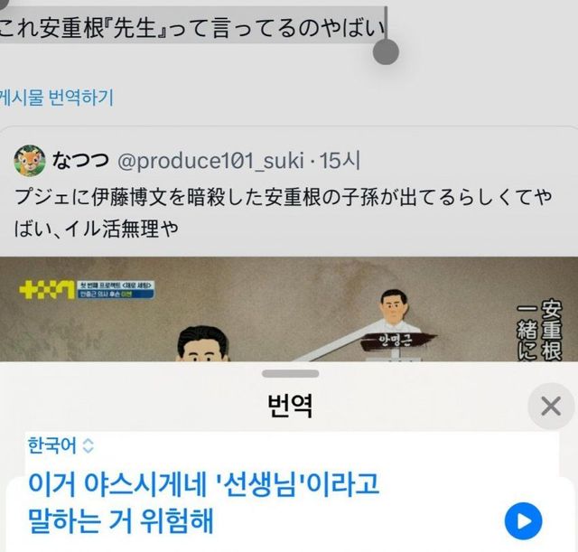Image resolution: width=578 pixels, height=552 pixels.
Task: Tap the なつつ display name
Action: pos(80,160)
